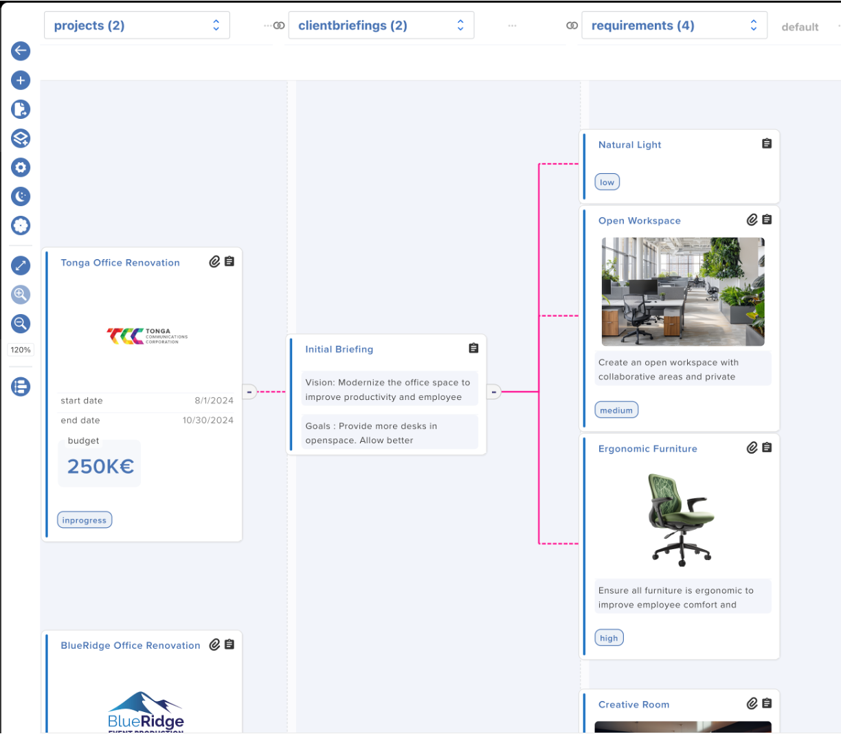Click clipboard icon on Natural Light card
This screenshot has height=734, width=841.
767,144
